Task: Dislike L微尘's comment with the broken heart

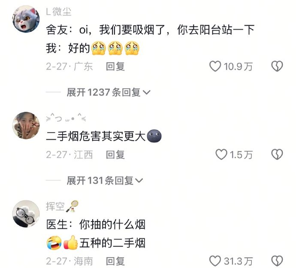Action: (x=277, y=66)
